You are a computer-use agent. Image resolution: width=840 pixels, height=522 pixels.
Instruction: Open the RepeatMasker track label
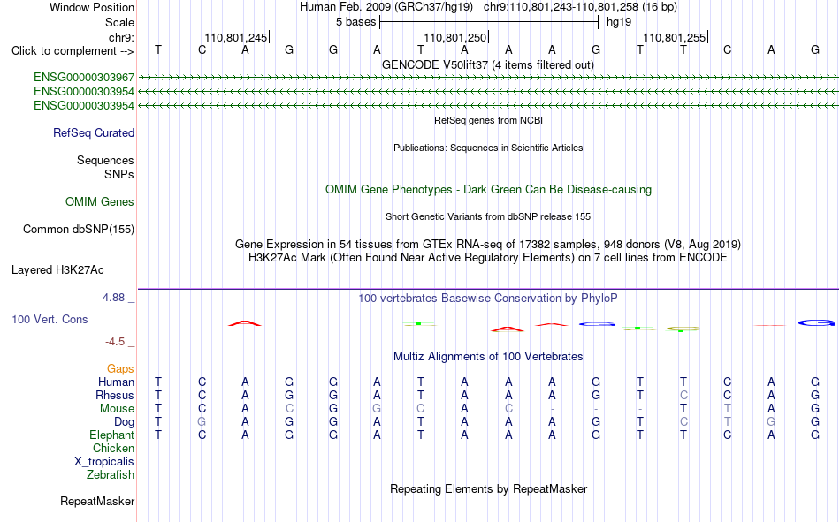pyautogui.click(x=97, y=502)
